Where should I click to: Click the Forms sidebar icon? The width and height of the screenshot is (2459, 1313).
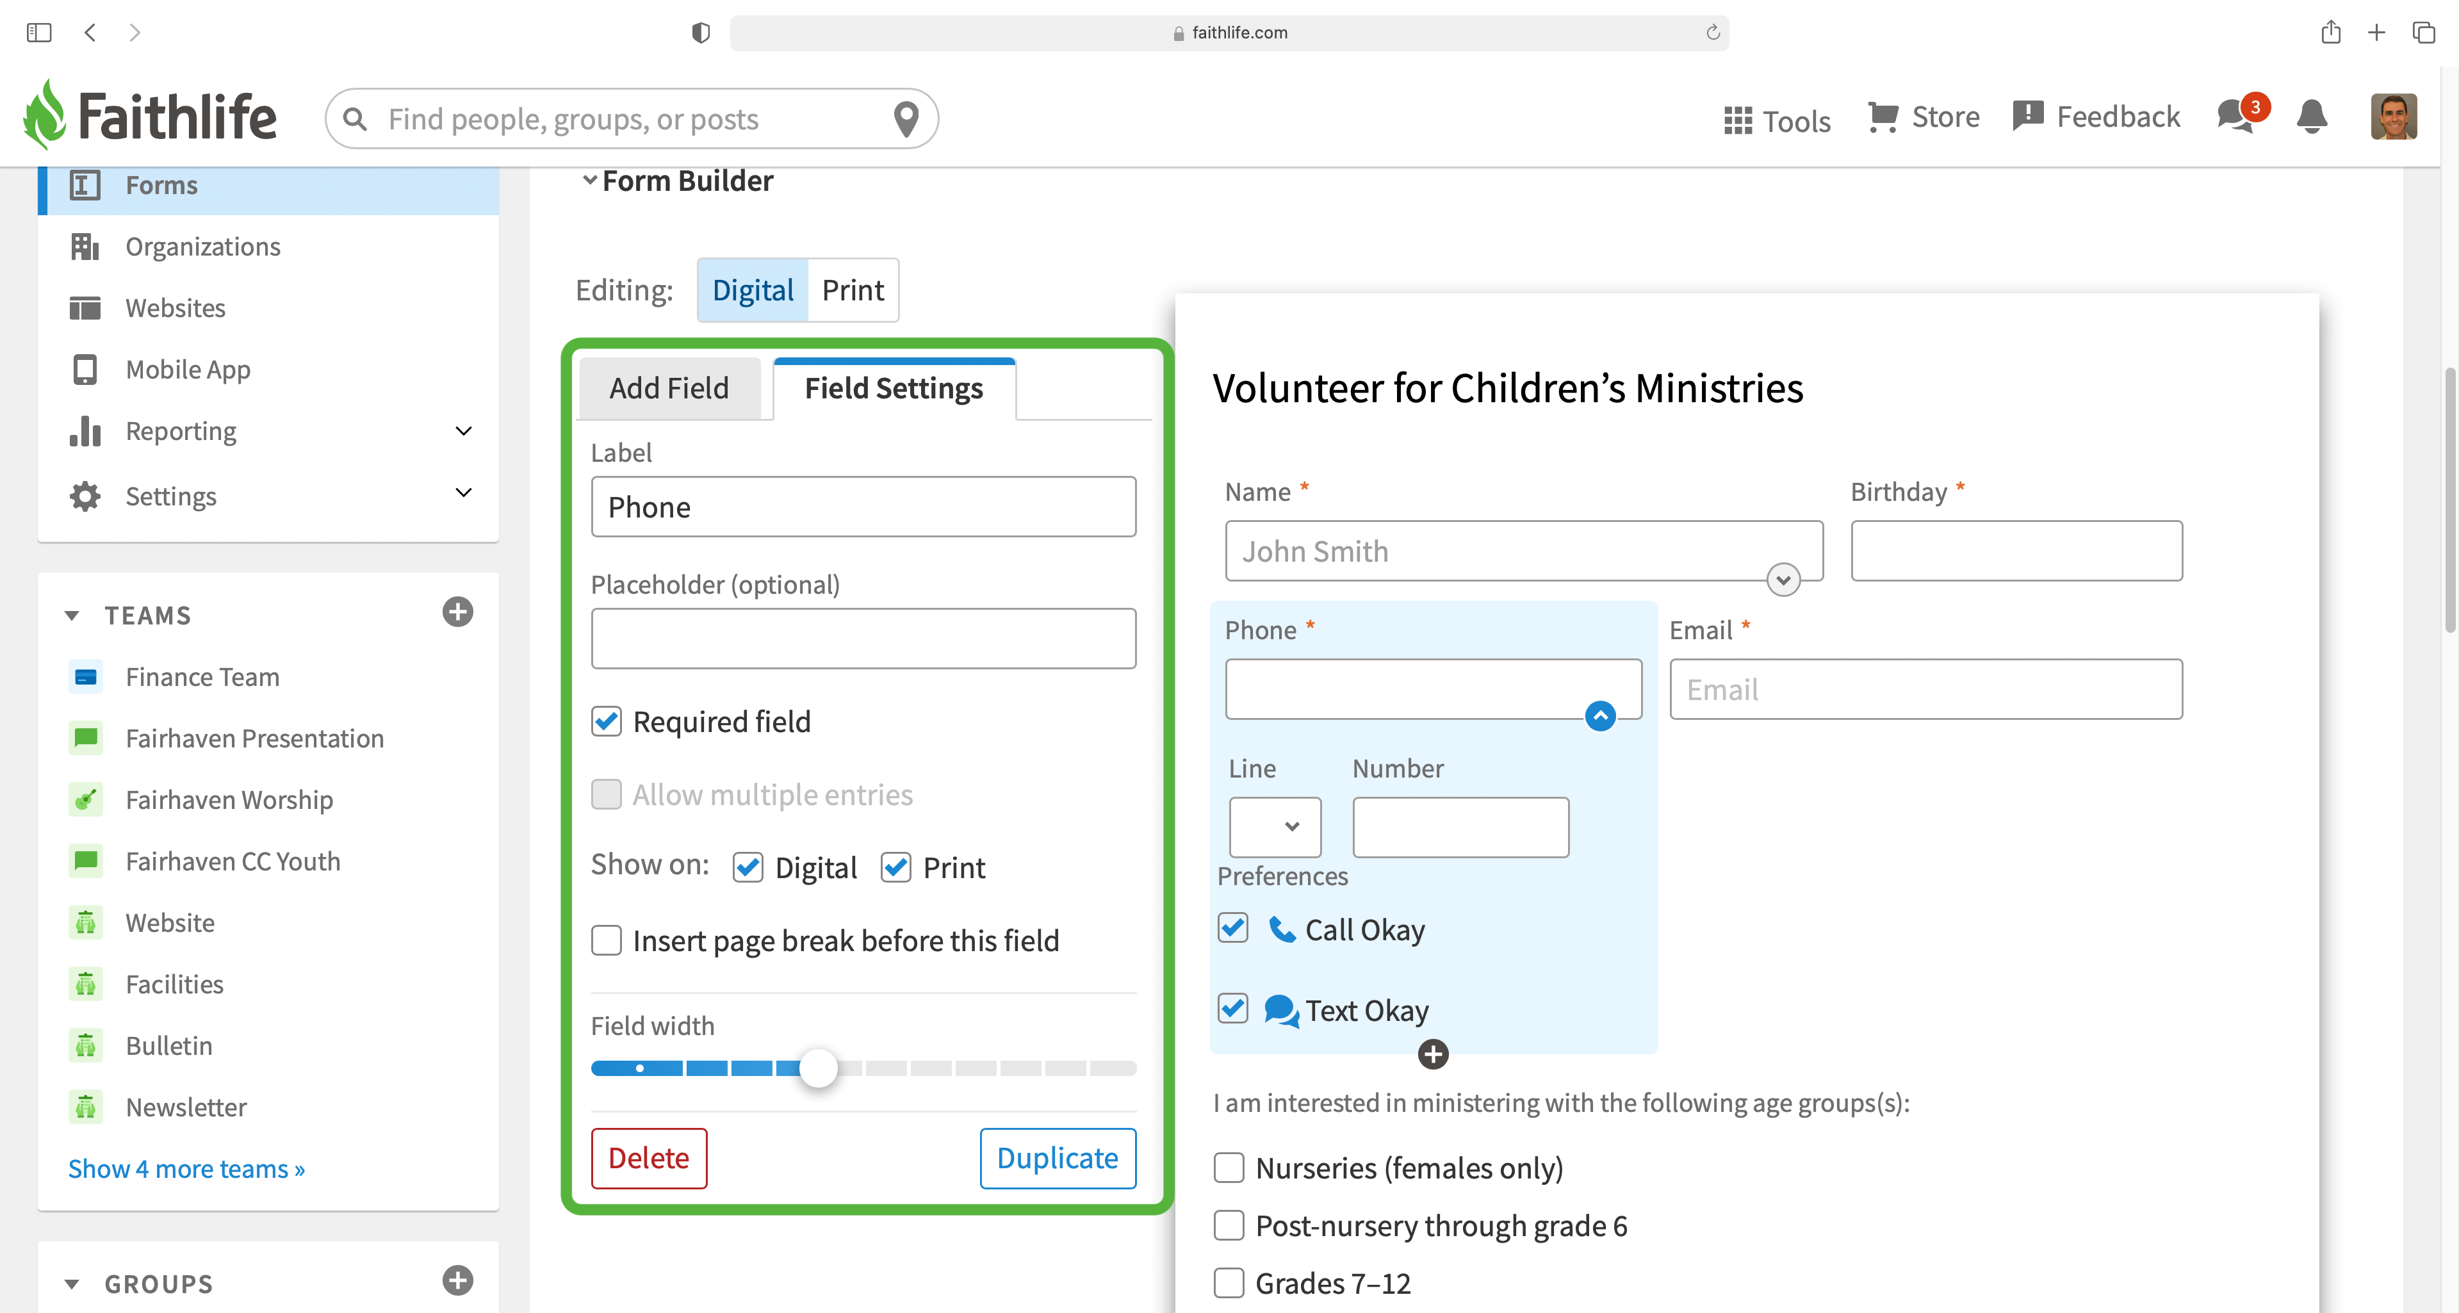(84, 184)
